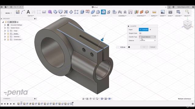Open the SKETCH menu
The height and width of the screenshot is (109, 195).
(30, 16)
